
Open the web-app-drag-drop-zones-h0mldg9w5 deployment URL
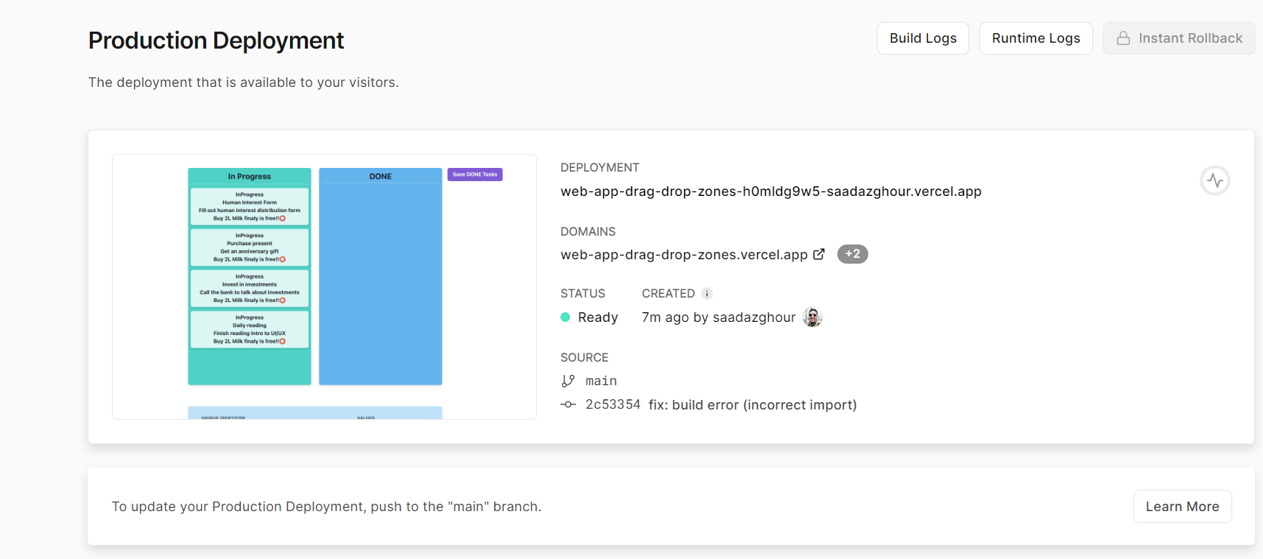point(771,191)
